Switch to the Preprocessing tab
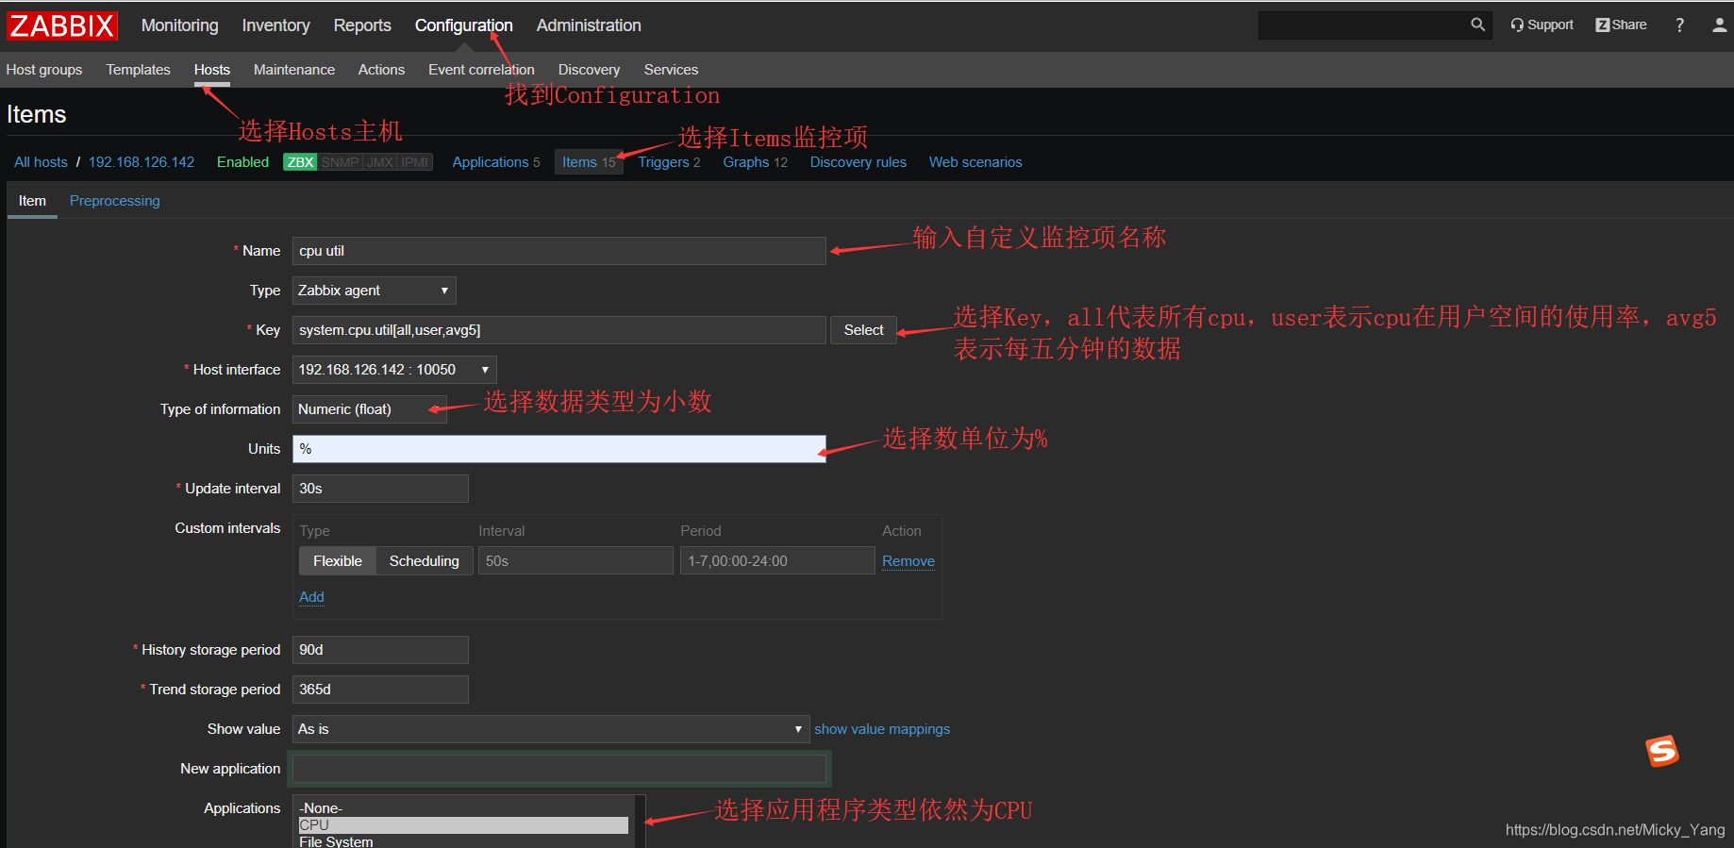Viewport: 1734px width, 848px height. click(115, 201)
